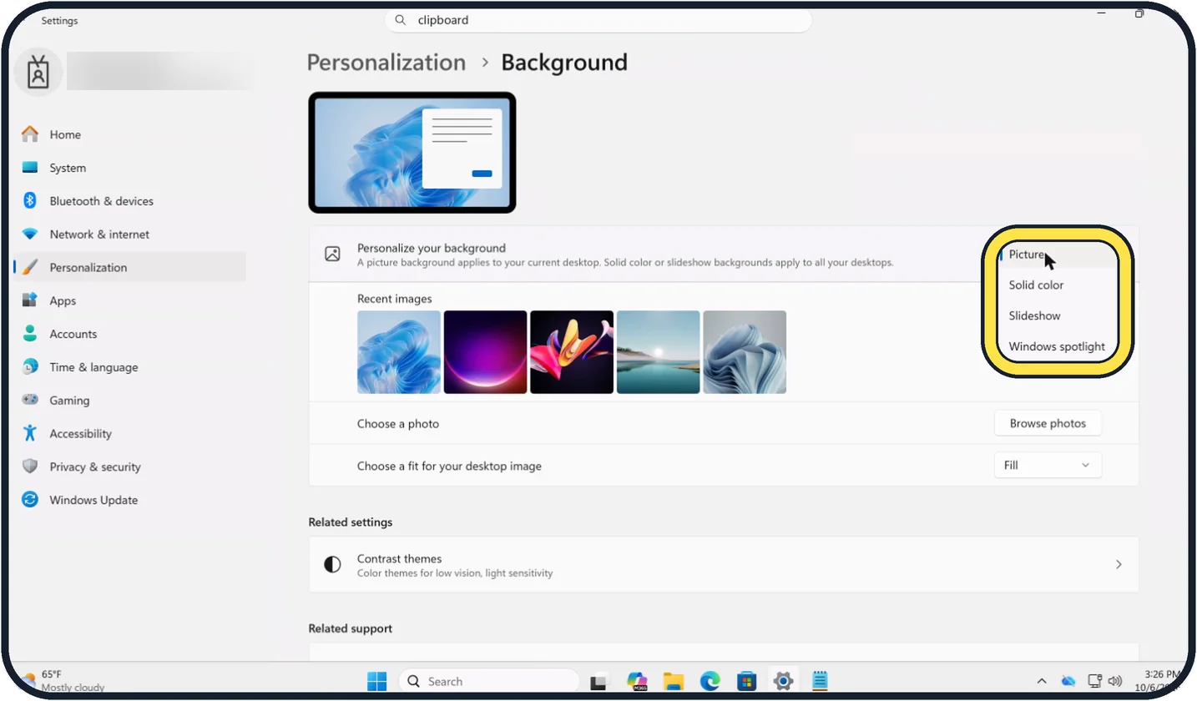Click the Browse photos button
The image size is (1197, 701).
pos(1048,423)
